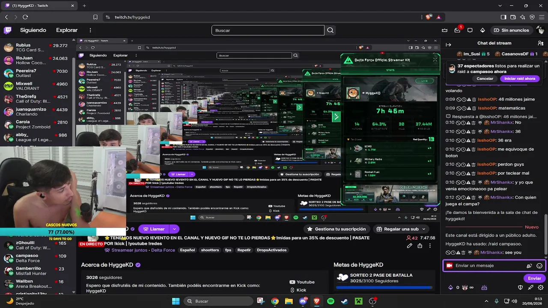548x308 pixels.
Task: Open chat settings gear icon
Action: point(541,287)
